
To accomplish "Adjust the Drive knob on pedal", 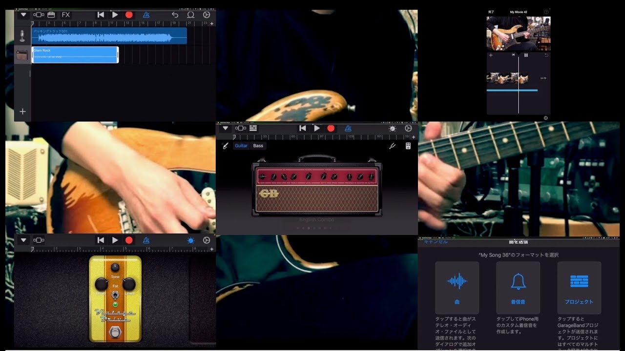I will click(101, 284).
